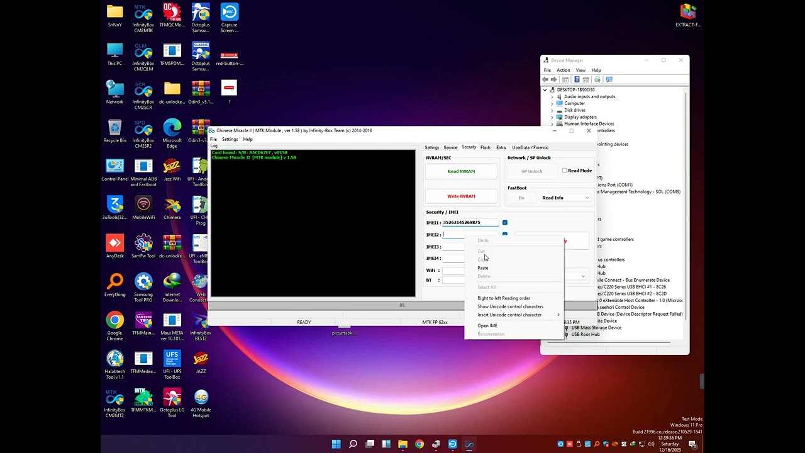
Task: Open Capture Screen desktop shortcut
Action: point(229,19)
